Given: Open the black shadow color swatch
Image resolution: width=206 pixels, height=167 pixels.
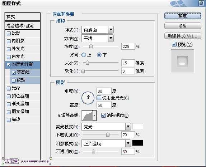Looking at the screenshot, I should tap(137, 143).
